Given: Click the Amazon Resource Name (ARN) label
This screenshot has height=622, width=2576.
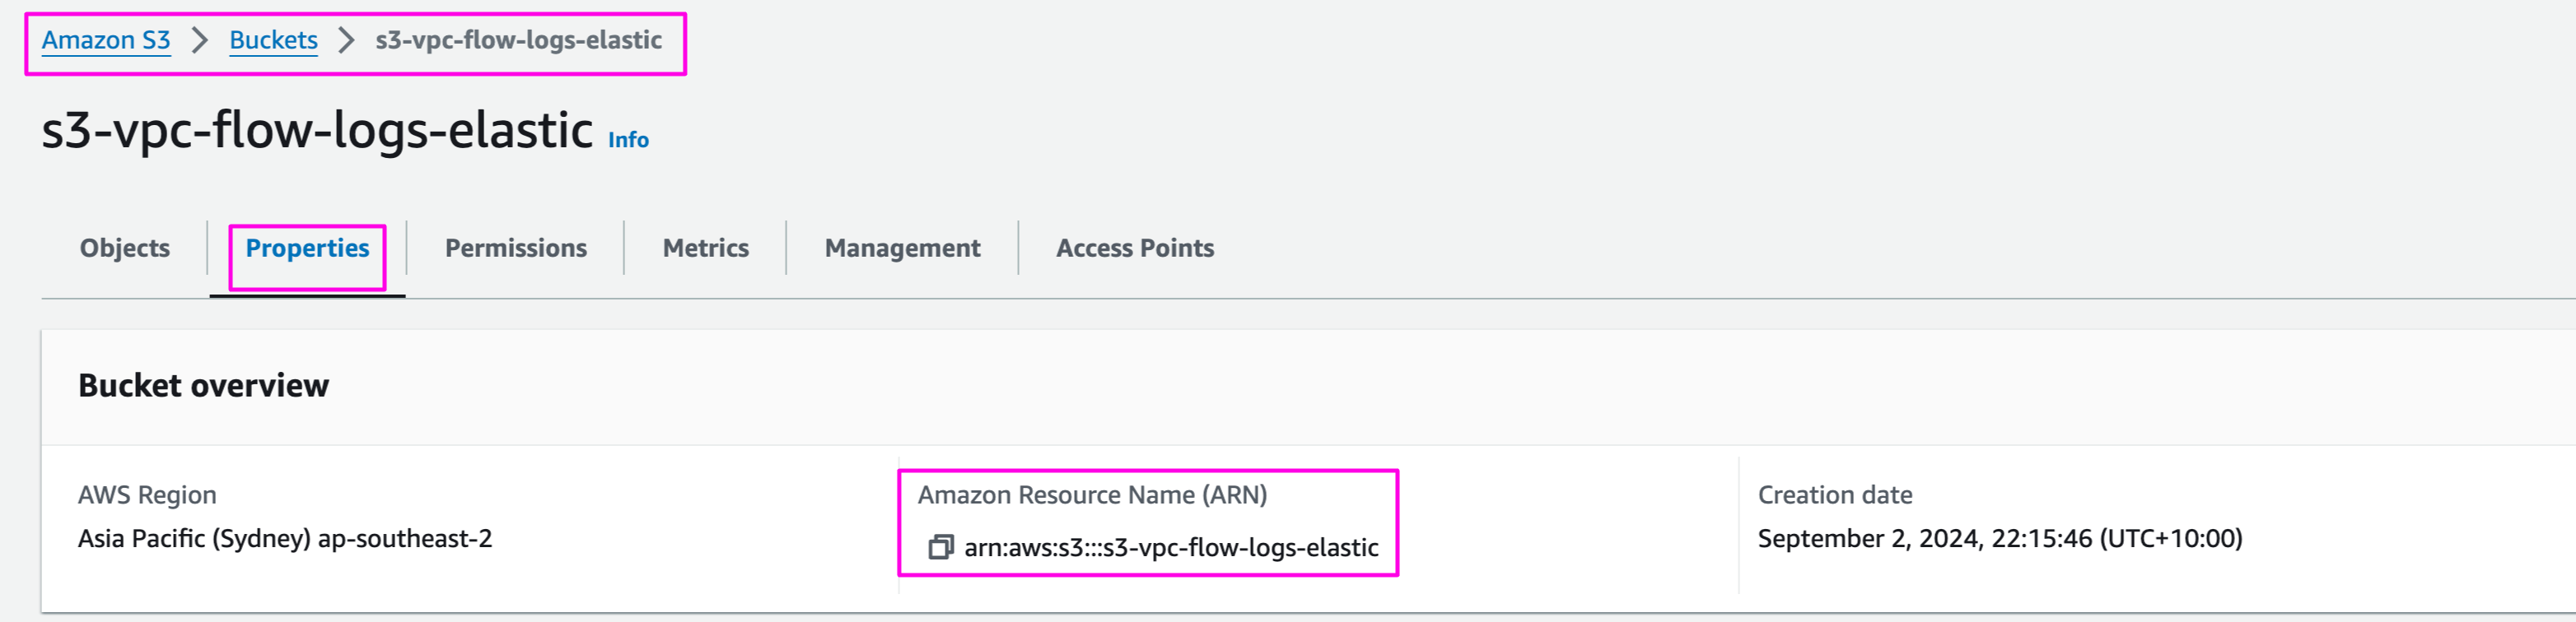Looking at the screenshot, I should 1092,494.
